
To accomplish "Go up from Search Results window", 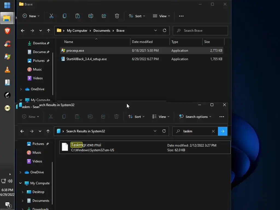I will point(48,131).
